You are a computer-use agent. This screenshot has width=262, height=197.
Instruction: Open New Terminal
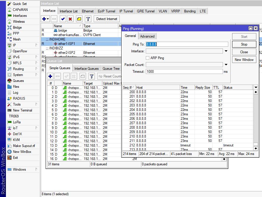(22, 110)
